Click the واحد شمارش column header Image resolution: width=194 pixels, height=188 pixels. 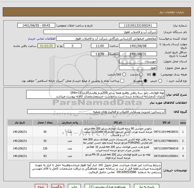70,122
